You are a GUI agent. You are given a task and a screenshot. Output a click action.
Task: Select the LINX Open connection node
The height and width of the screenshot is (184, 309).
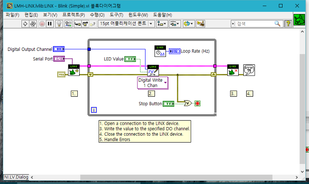(74, 70)
